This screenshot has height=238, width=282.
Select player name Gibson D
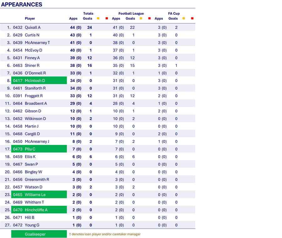(33, 111)
